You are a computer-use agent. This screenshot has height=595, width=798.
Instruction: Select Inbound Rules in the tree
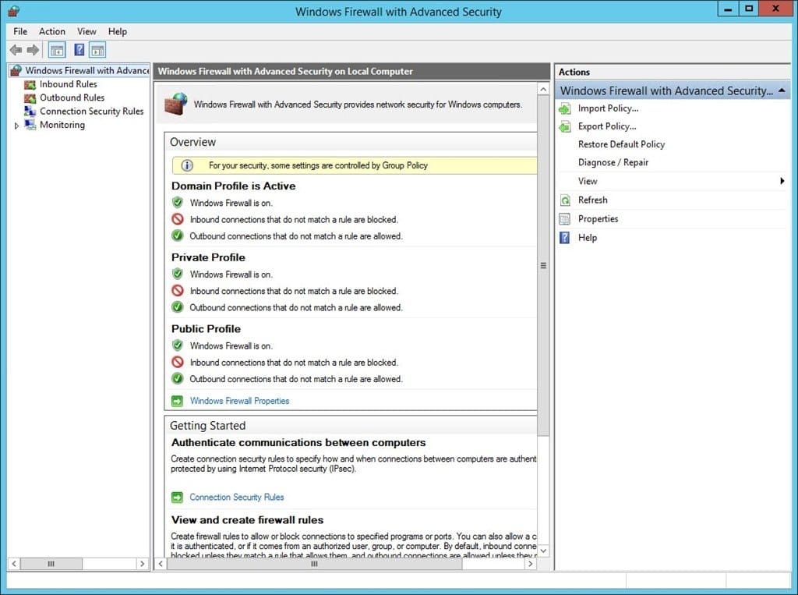tap(69, 84)
